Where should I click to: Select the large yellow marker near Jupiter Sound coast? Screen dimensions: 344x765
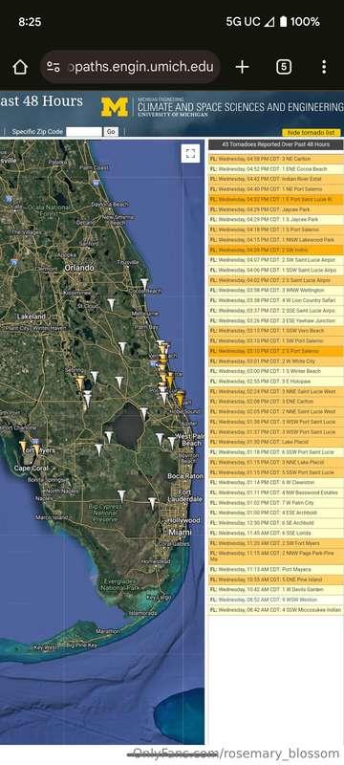180,399
